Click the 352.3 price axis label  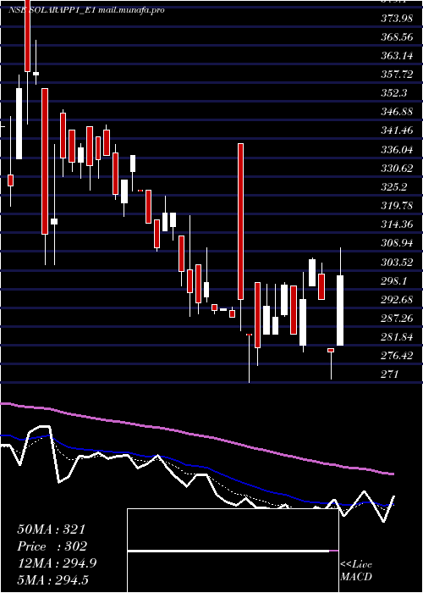(394, 93)
